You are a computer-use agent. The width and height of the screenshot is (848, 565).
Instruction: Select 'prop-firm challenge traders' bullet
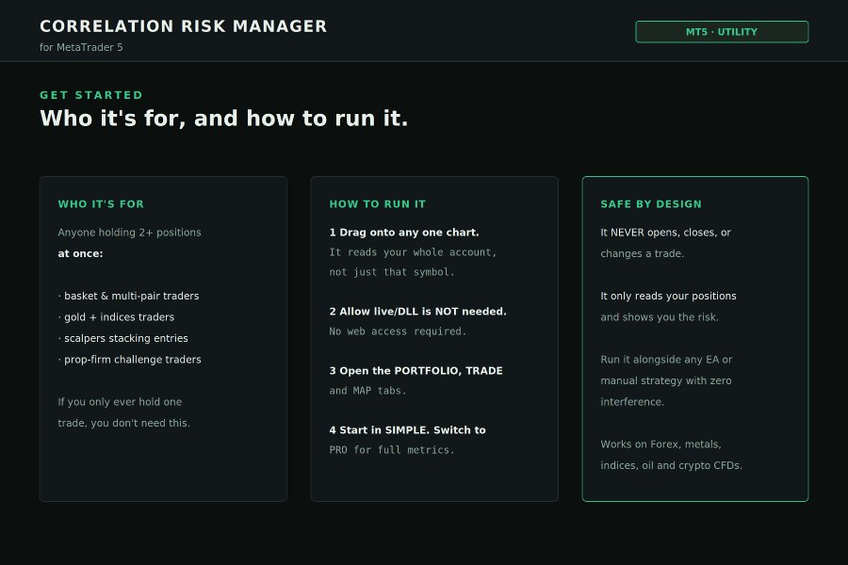click(x=129, y=360)
